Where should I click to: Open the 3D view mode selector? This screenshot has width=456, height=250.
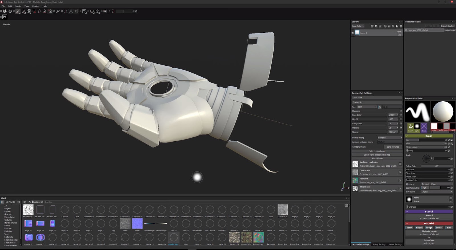[84, 11]
